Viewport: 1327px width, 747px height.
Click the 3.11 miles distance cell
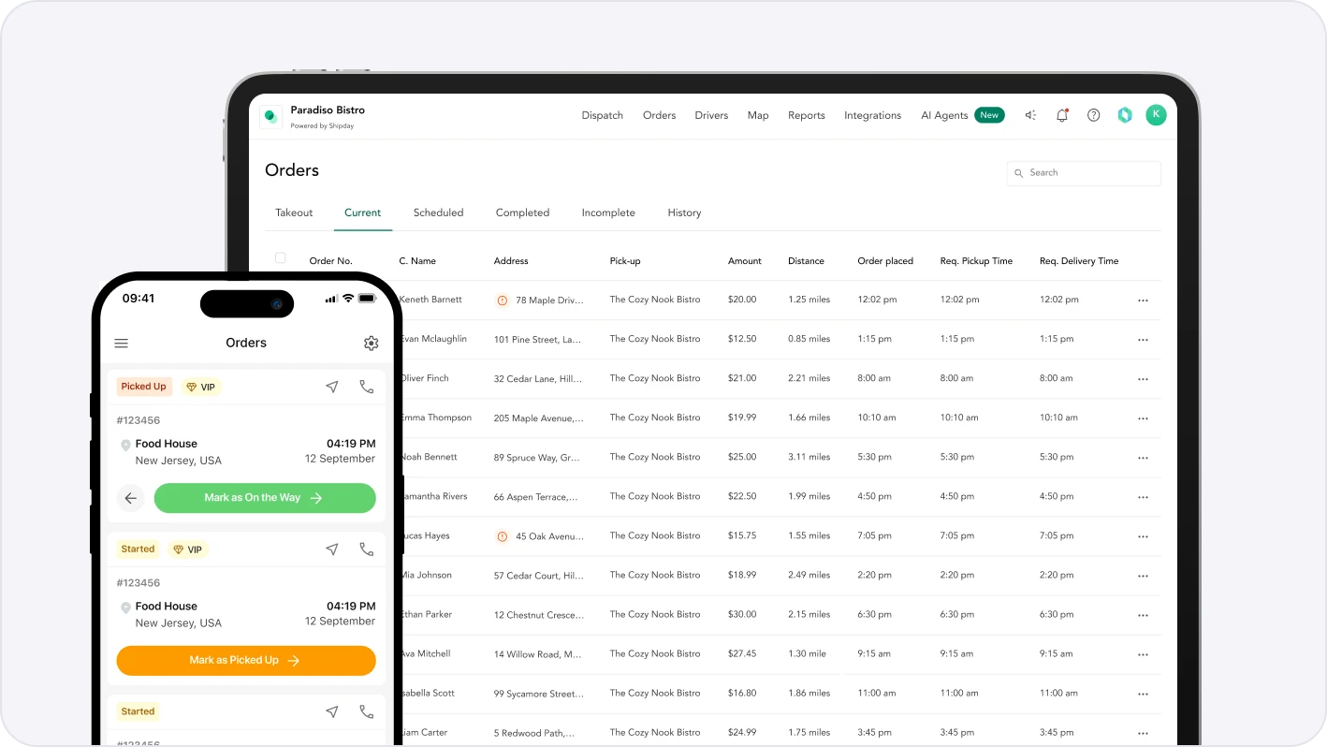pos(809,458)
